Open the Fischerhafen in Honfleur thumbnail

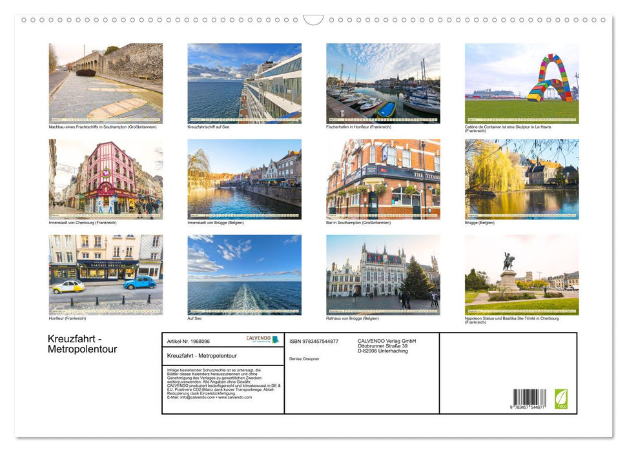pos(383,83)
